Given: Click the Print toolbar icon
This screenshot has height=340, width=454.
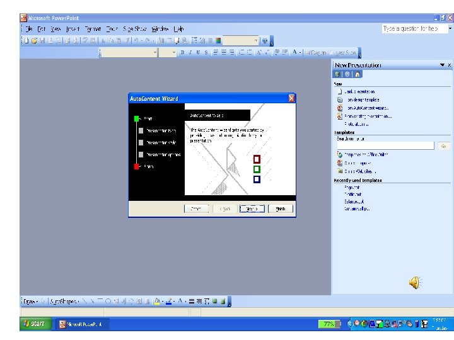Looking at the screenshot, I should (x=67, y=41).
